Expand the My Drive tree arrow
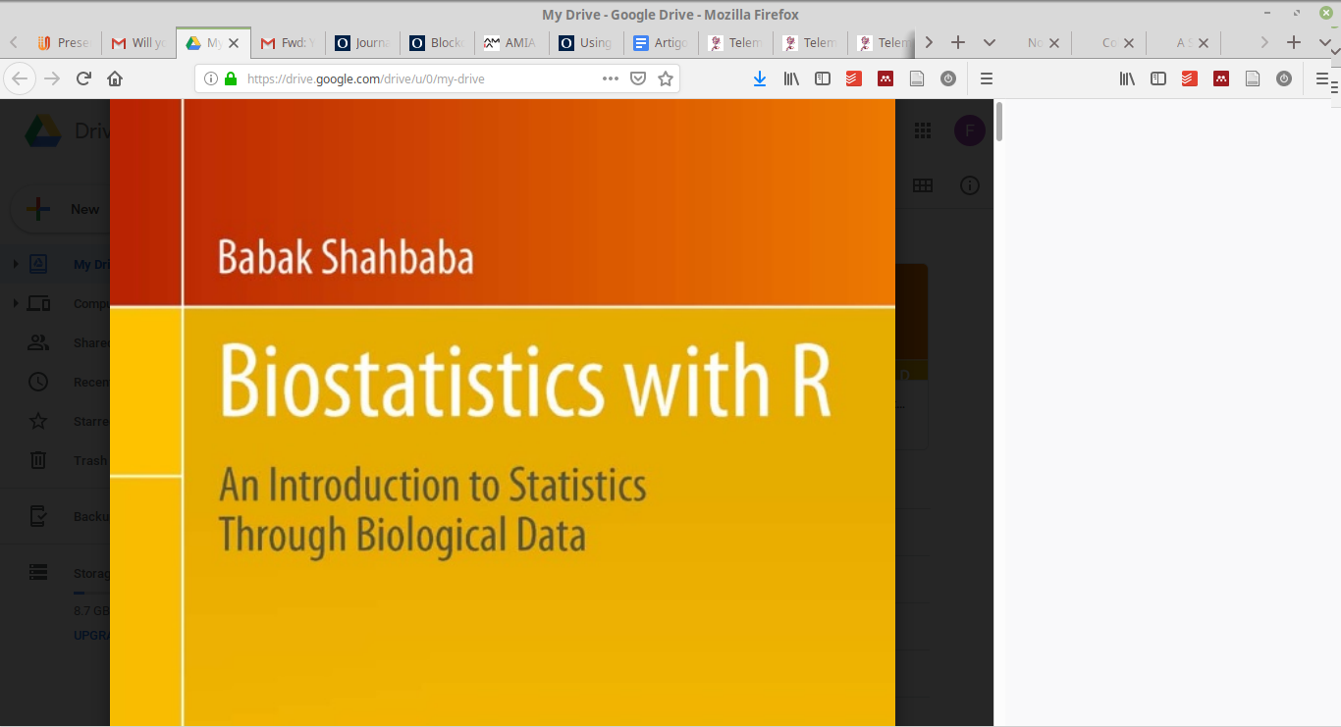The width and height of the screenshot is (1341, 727). tap(15, 264)
